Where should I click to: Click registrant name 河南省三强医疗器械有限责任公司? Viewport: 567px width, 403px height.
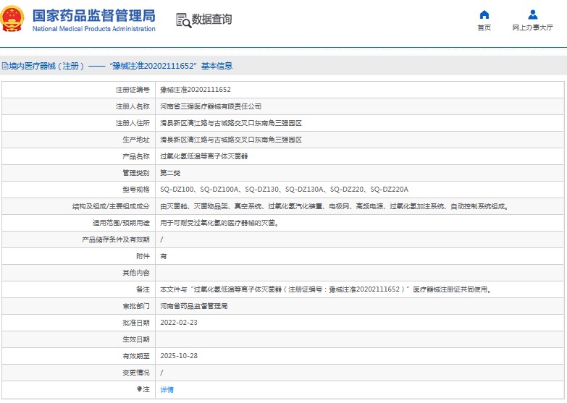click(211, 106)
